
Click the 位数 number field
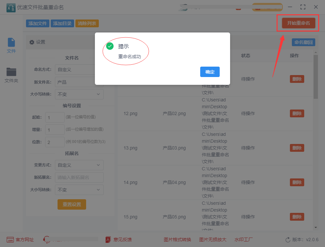tap(55, 142)
